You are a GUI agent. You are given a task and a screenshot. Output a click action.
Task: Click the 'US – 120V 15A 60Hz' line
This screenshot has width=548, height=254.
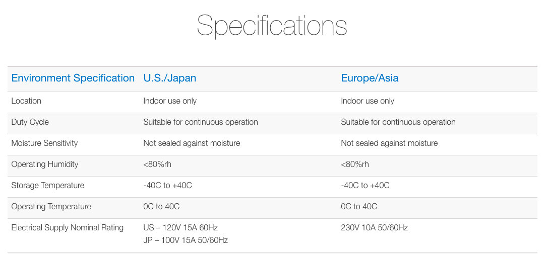point(180,228)
